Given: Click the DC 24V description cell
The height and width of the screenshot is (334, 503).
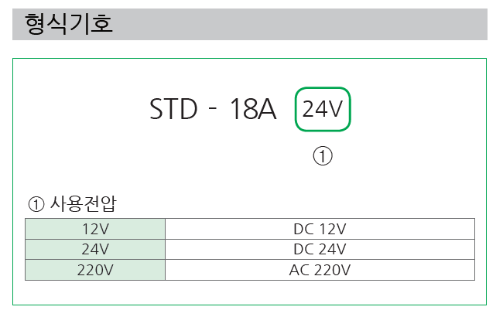Looking at the screenshot, I should point(320,249).
